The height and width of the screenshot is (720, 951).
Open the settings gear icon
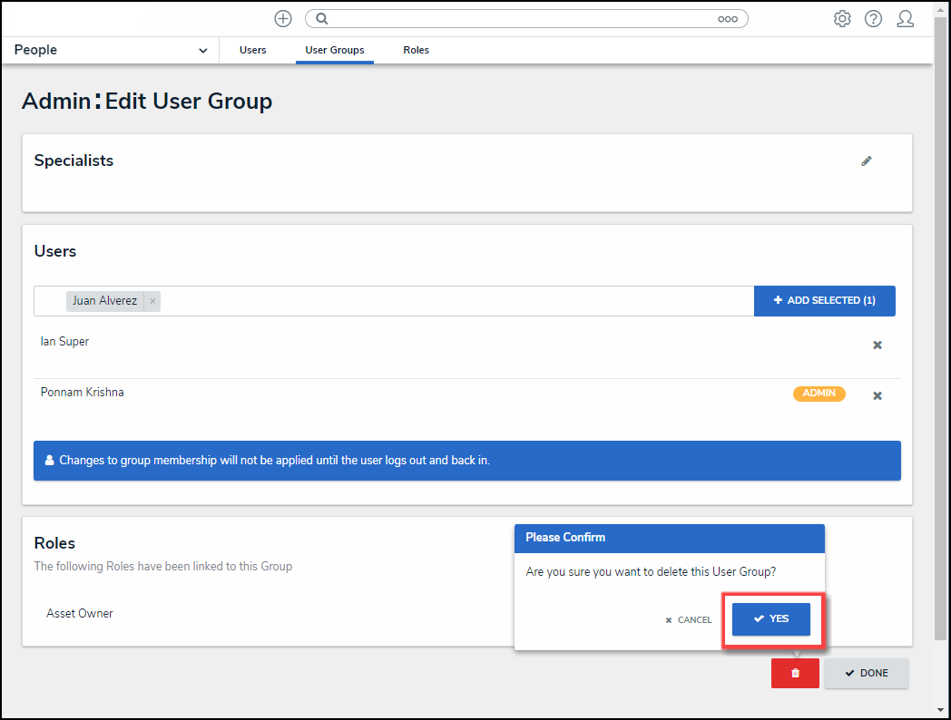[x=842, y=18]
